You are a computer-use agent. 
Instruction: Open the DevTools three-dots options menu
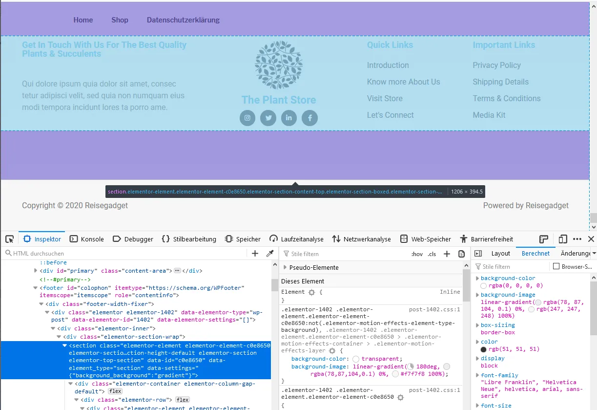pos(577,239)
